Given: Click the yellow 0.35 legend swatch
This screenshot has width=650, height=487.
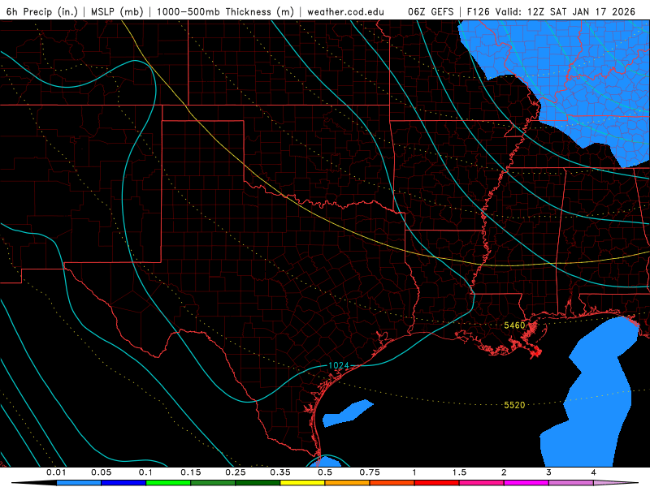Looking at the screenshot, I should tap(302, 483).
